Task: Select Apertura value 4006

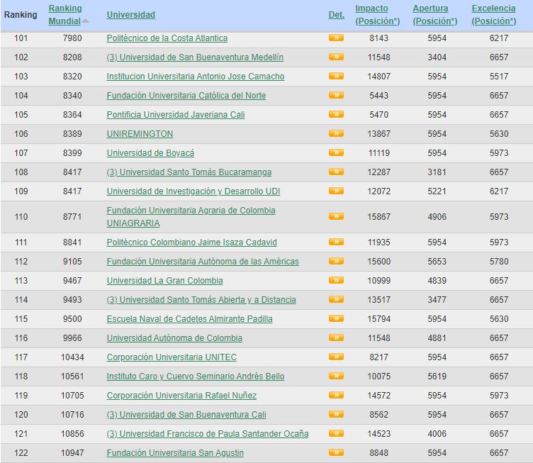Action: click(437, 434)
